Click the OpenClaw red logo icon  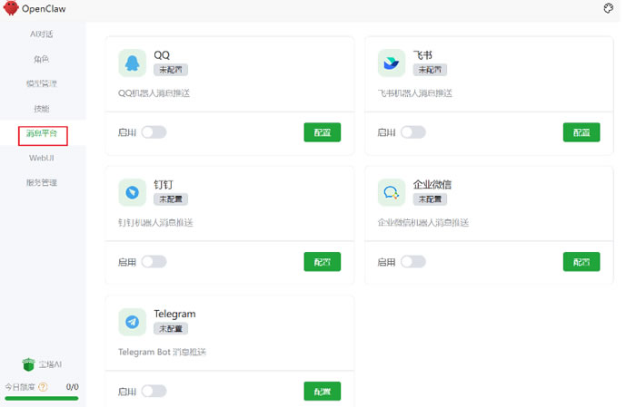(x=11, y=9)
